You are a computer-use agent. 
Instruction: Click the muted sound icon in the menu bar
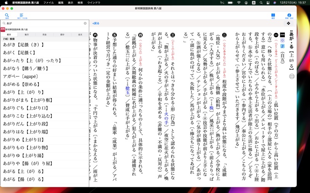pos(222,3)
